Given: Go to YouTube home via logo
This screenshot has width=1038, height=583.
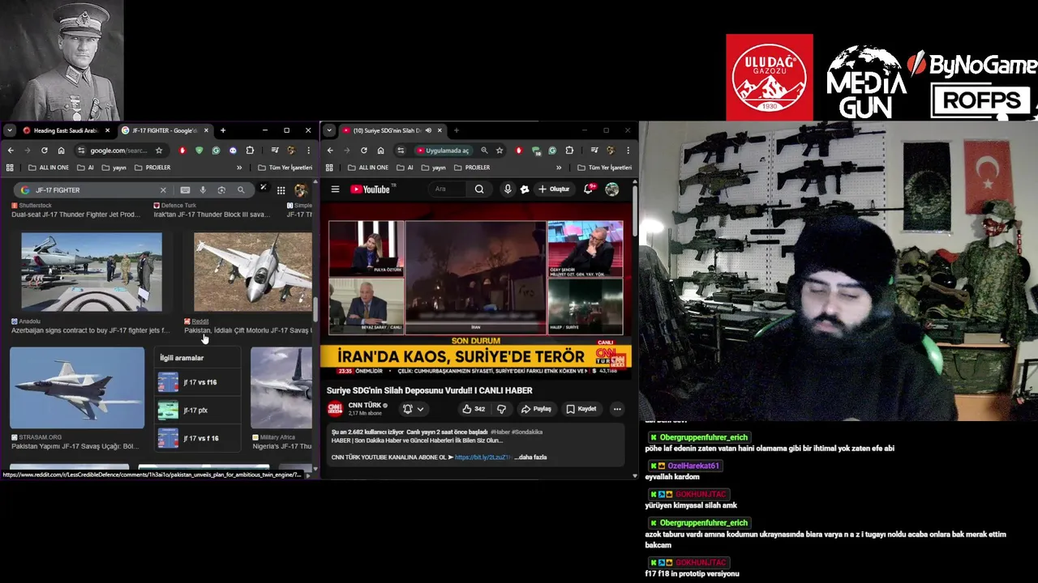Looking at the screenshot, I should pyautogui.click(x=372, y=189).
